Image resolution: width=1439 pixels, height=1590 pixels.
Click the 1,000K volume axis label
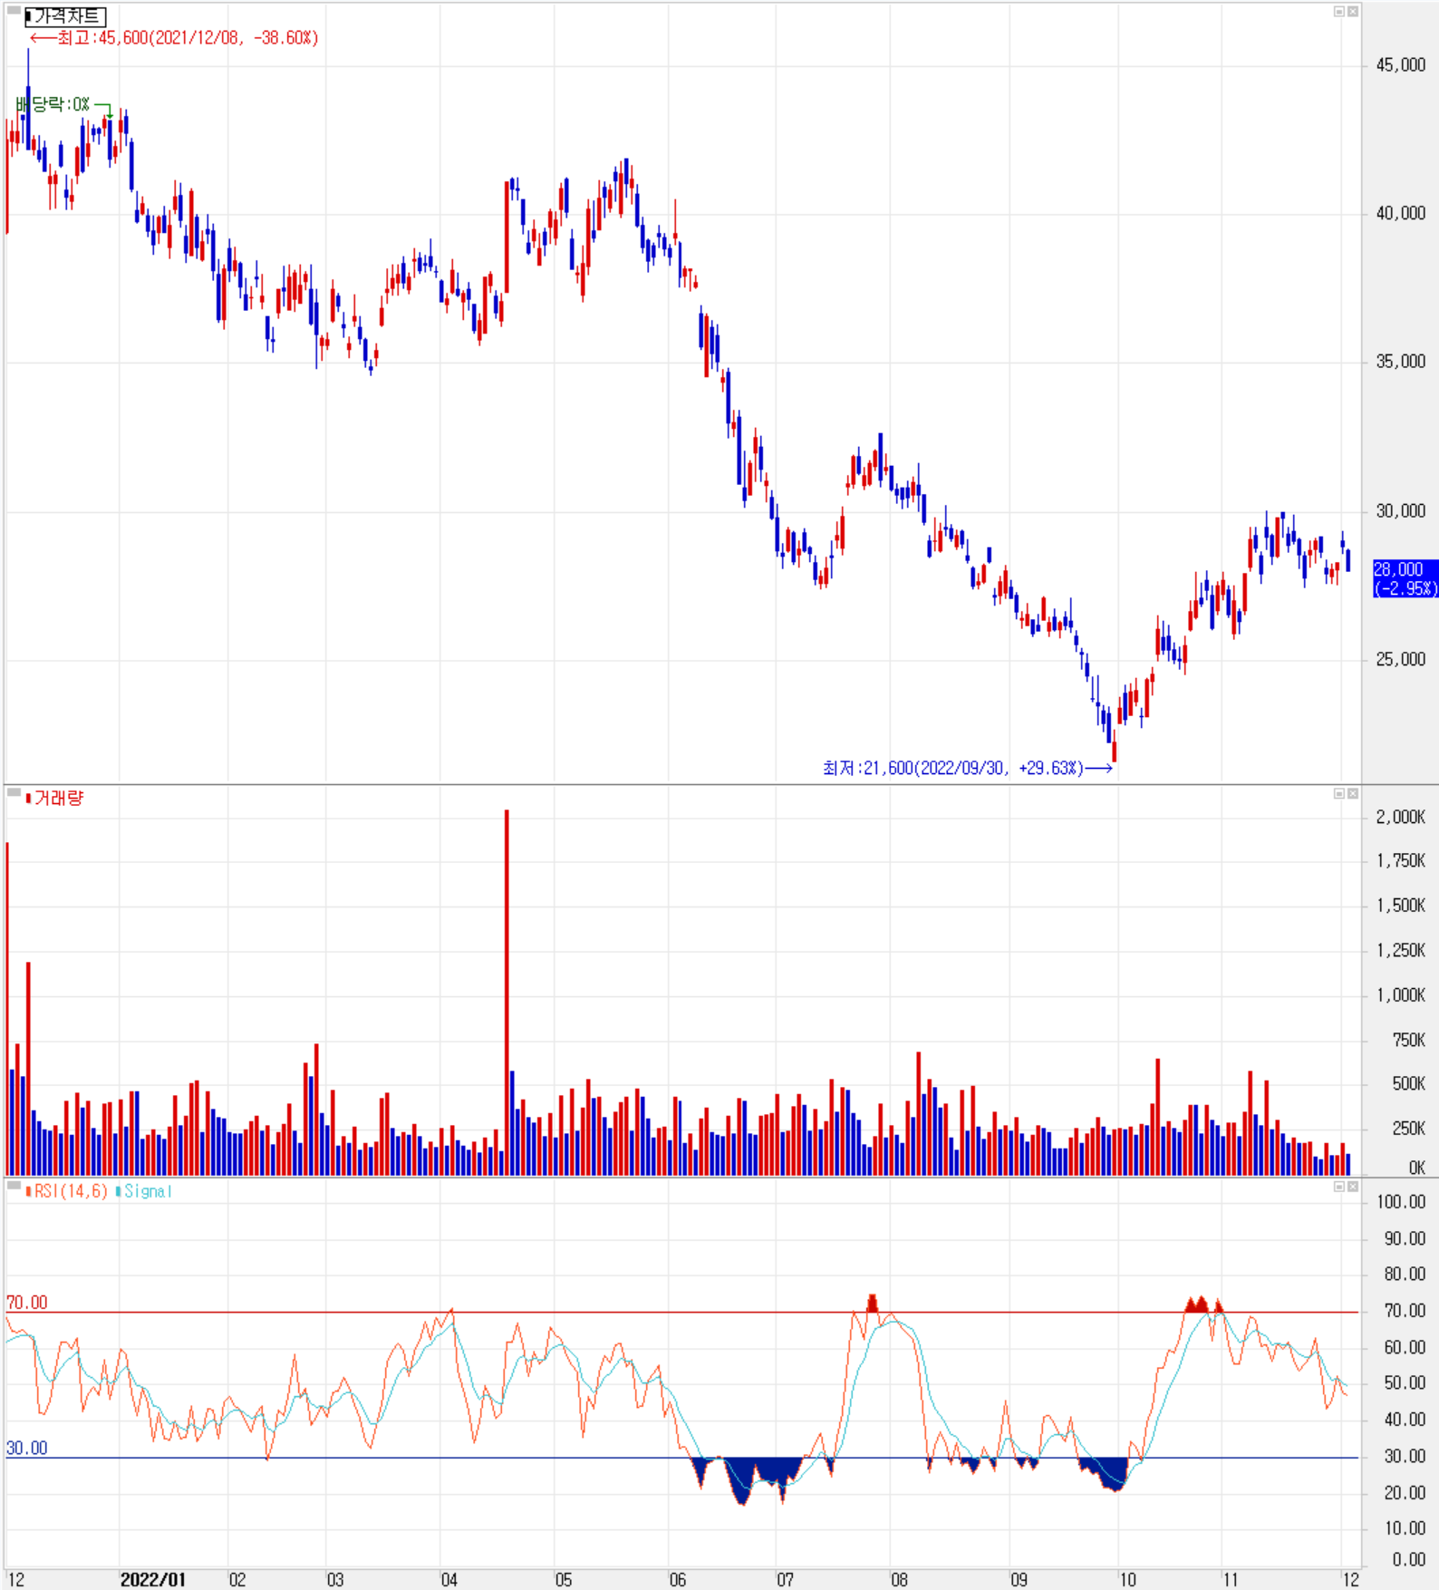tap(1400, 994)
